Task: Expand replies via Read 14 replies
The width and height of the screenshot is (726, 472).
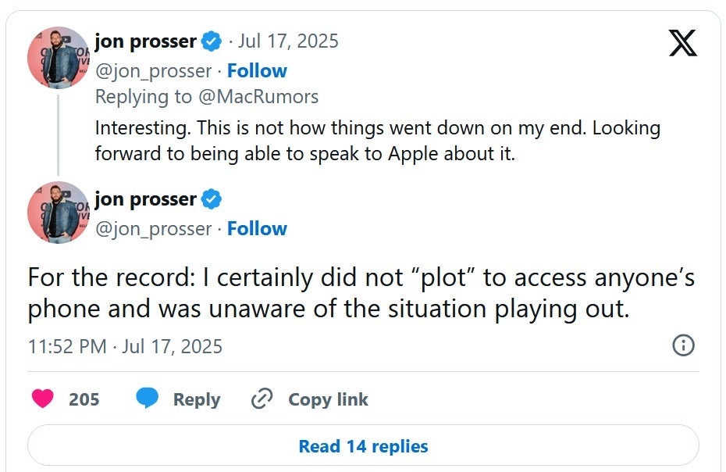Action: tap(362, 445)
